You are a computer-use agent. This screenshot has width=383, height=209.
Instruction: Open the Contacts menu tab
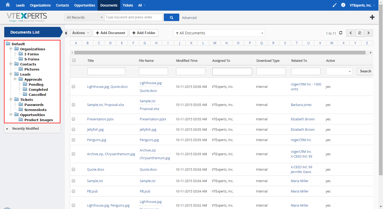[x=63, y=5]
